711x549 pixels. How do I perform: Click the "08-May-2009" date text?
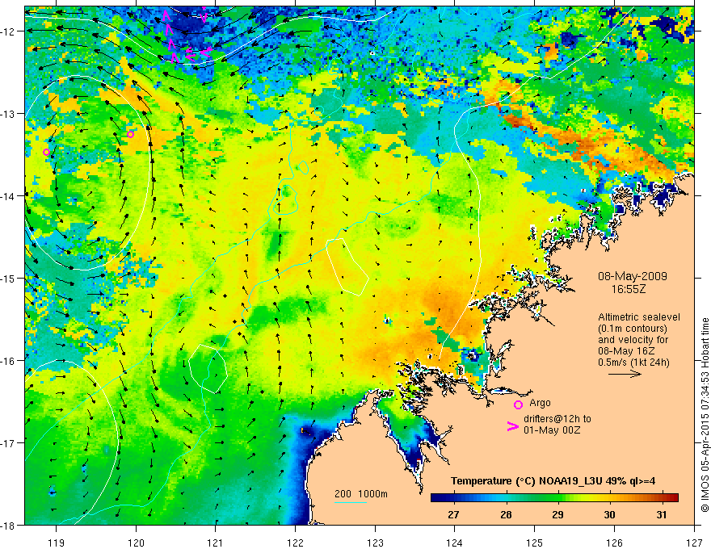tap(632, 276)
